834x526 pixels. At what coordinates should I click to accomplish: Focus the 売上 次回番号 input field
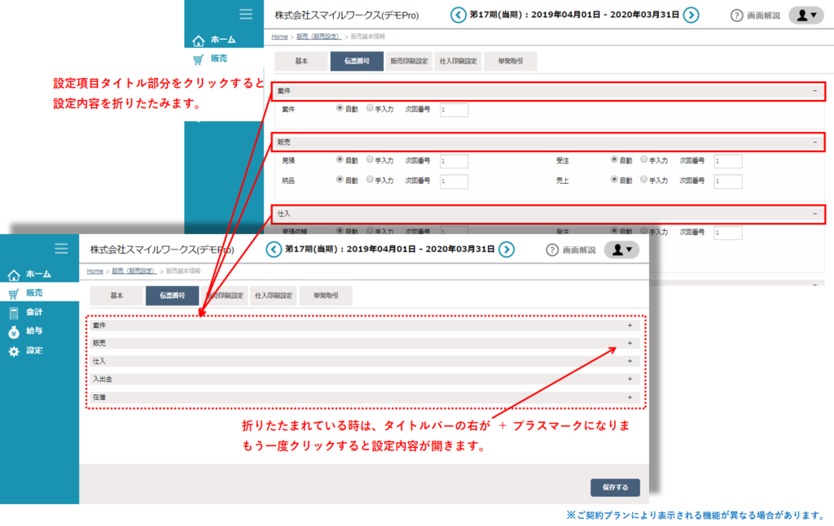(x=728, y=181)
